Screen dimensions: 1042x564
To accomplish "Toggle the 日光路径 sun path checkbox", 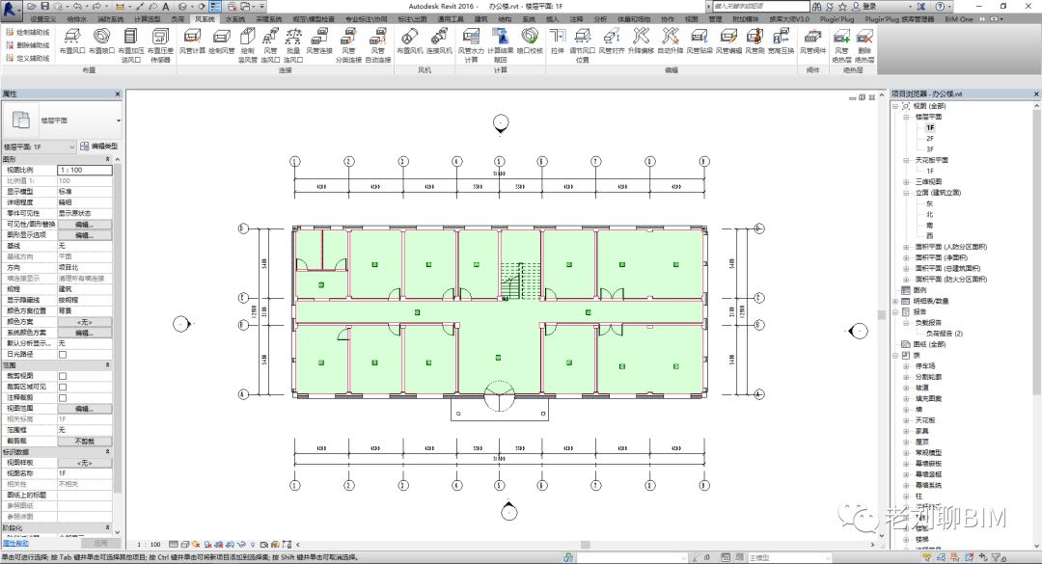I will click(x=63, y=354).
